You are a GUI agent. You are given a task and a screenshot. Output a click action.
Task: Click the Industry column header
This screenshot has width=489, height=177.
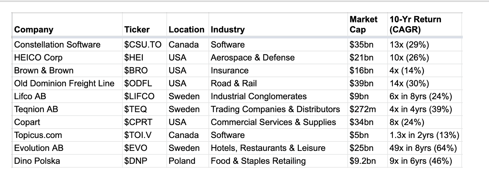(228, 30)
